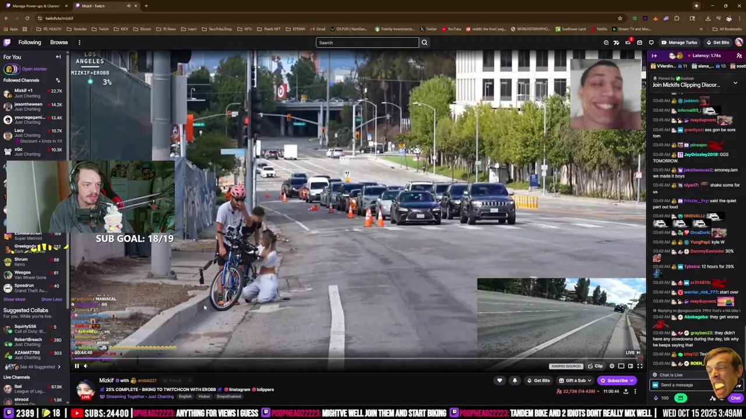
Task: Open the Netflix bookmark
Action: 599,29
